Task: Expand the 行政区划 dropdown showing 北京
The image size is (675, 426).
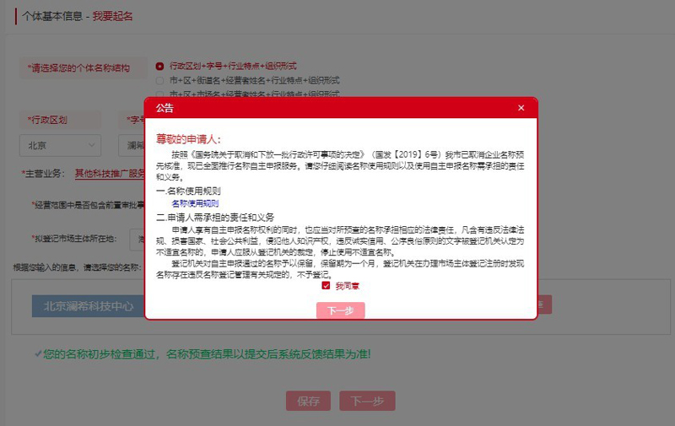Action: coord(59,145)
